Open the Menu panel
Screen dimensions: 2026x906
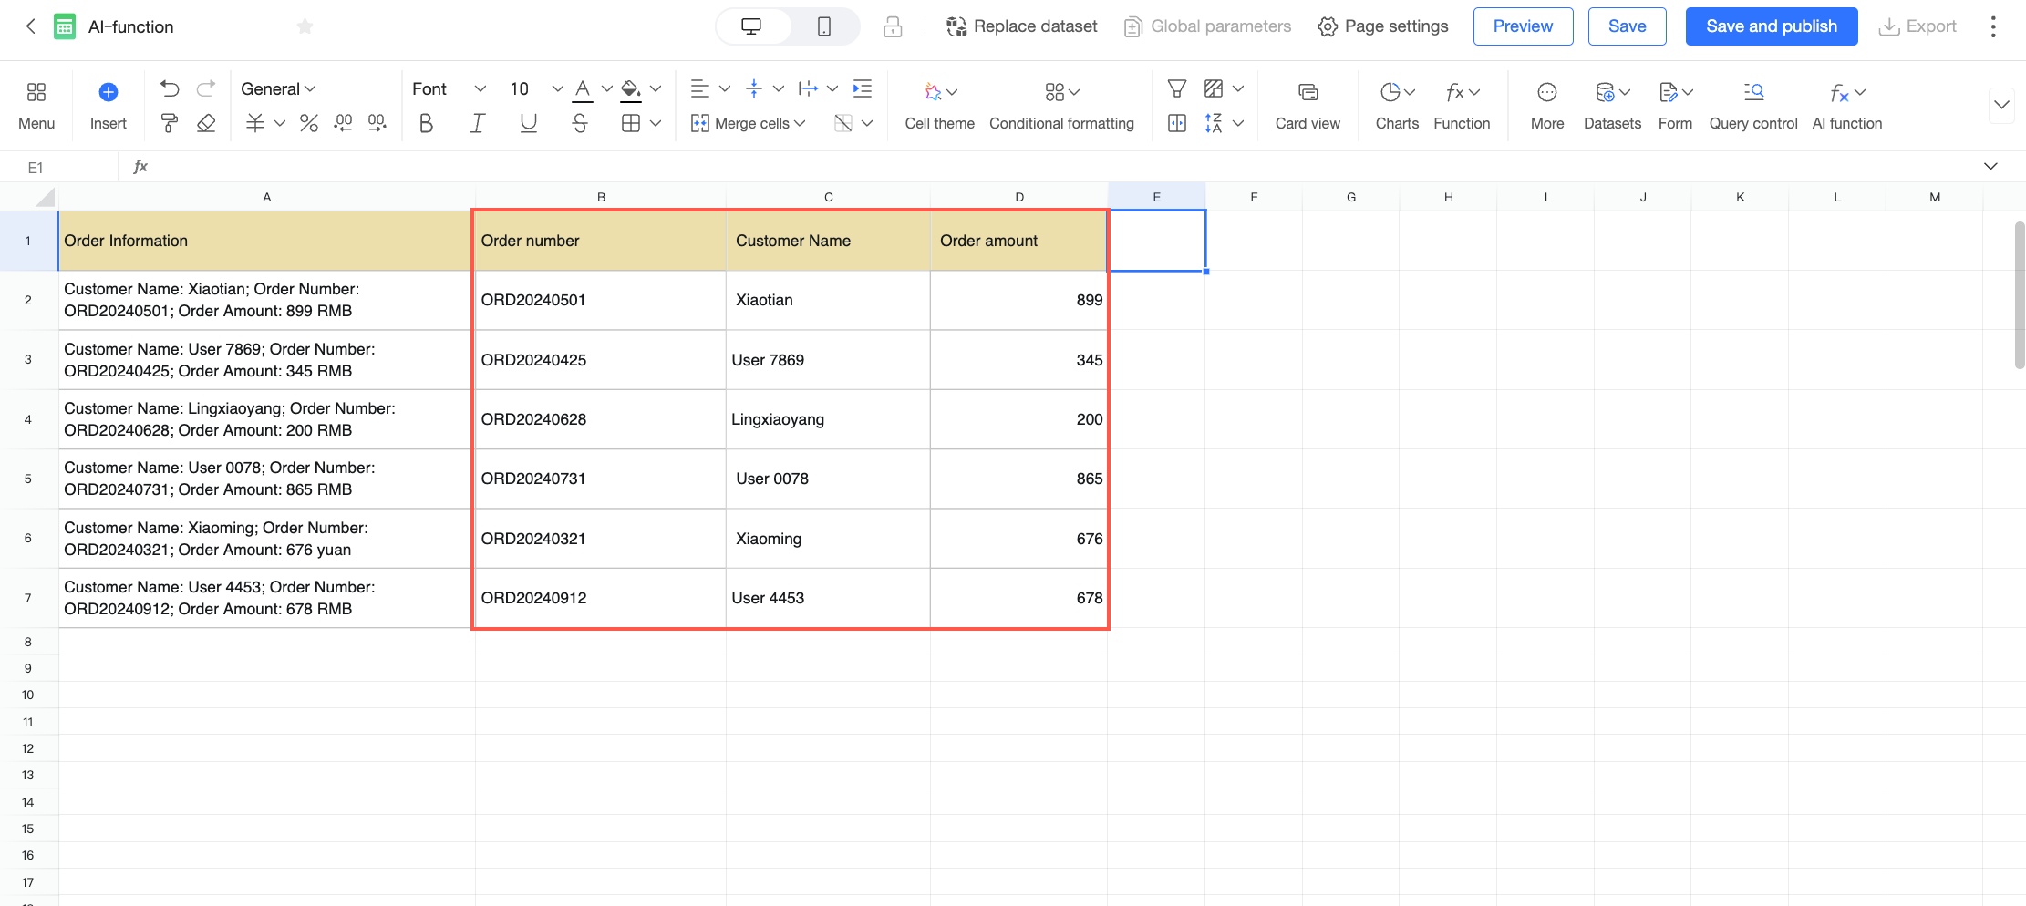[36, 105]
